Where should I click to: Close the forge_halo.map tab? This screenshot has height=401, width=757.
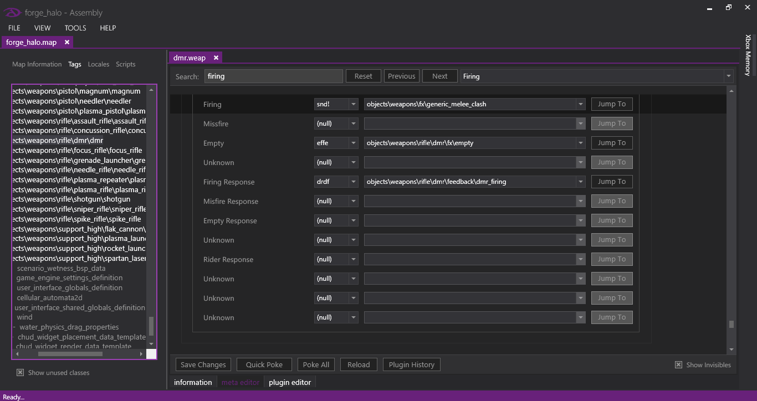[x=67, y=42]
